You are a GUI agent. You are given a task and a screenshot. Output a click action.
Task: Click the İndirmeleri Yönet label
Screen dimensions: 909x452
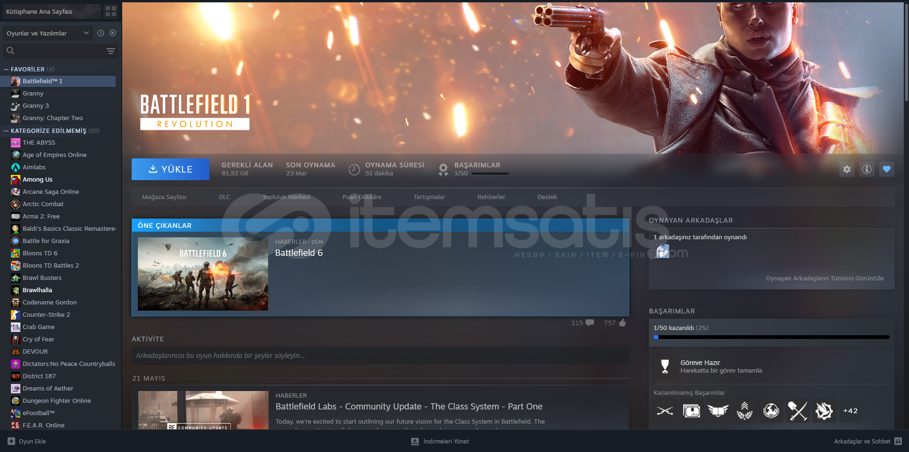pos(446,442)
